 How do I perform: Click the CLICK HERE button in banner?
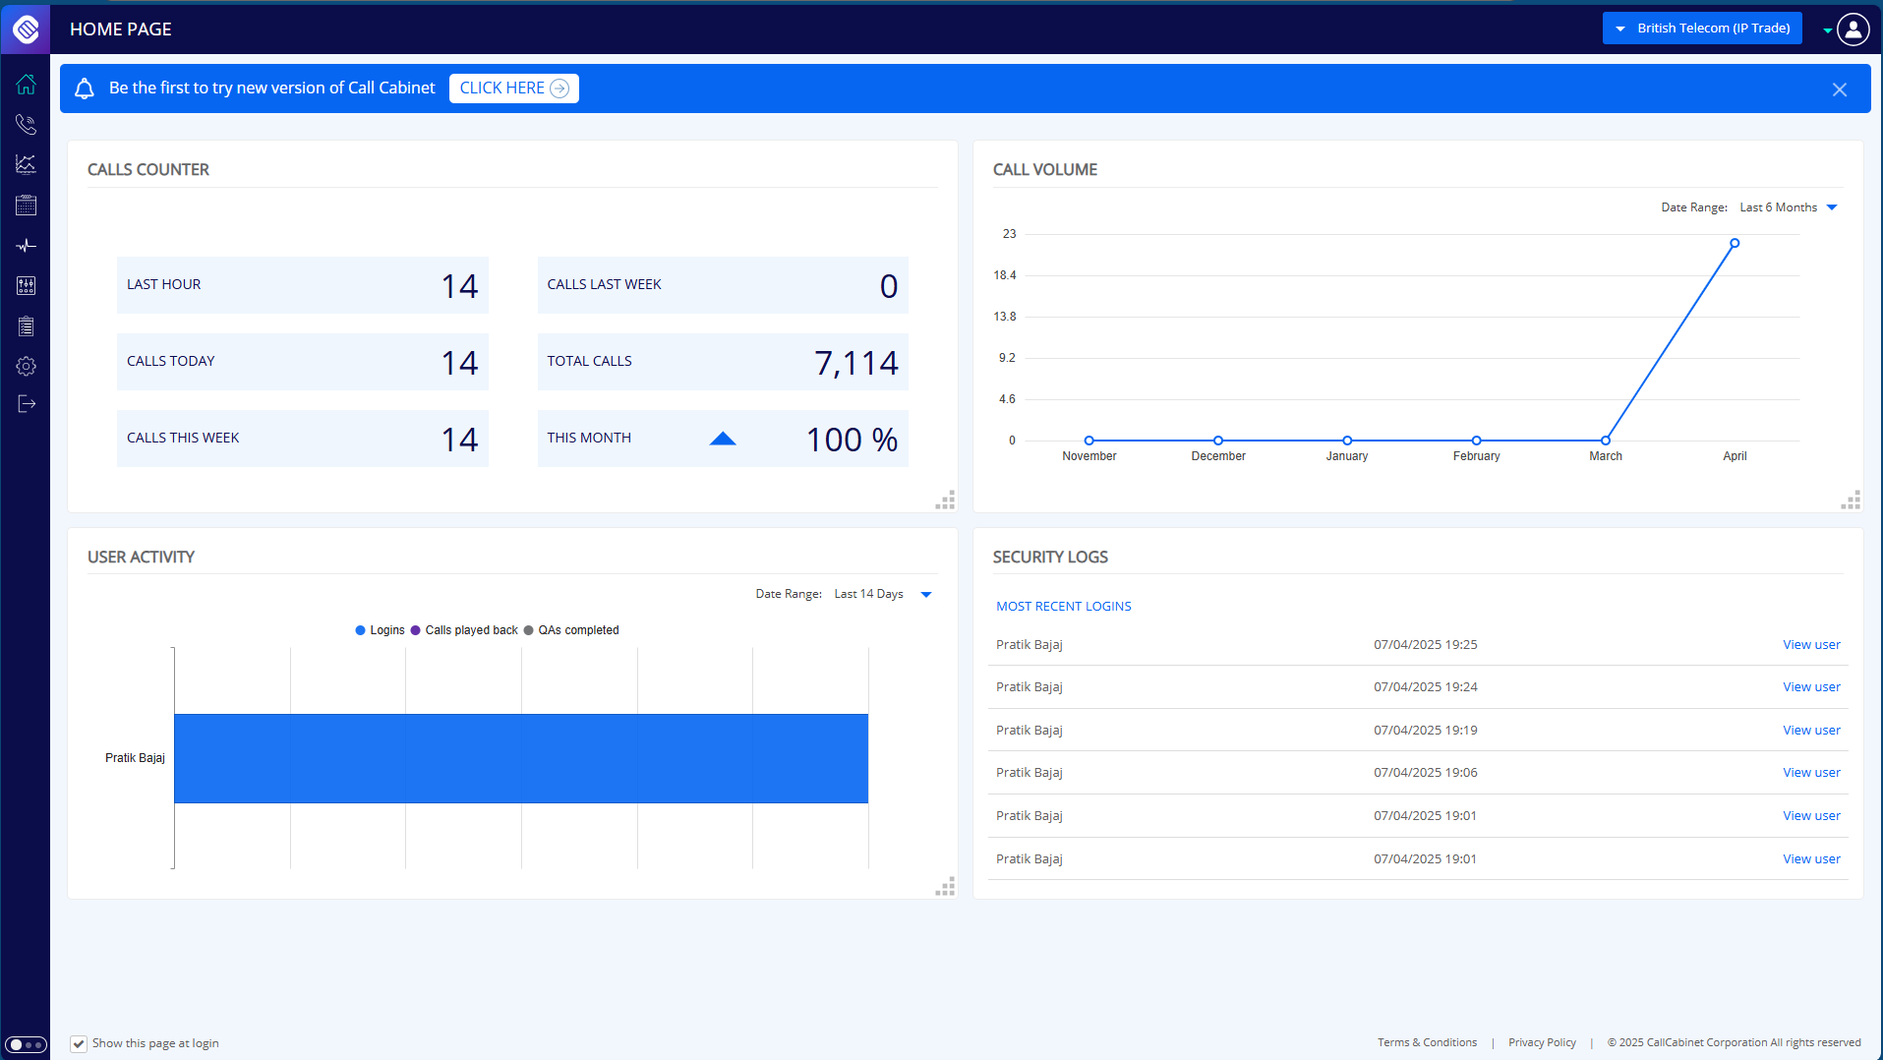point(514,88)
